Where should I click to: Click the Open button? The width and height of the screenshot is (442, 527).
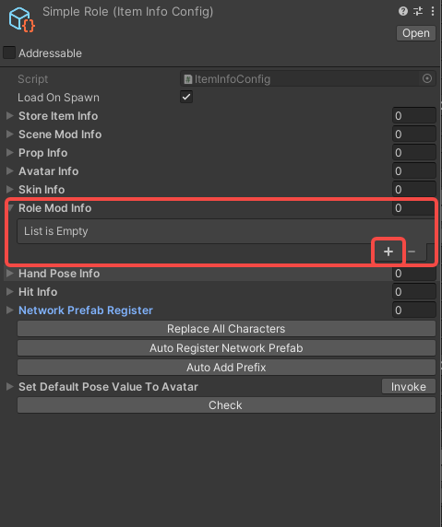pyautogui.click(x=416, y=33)
